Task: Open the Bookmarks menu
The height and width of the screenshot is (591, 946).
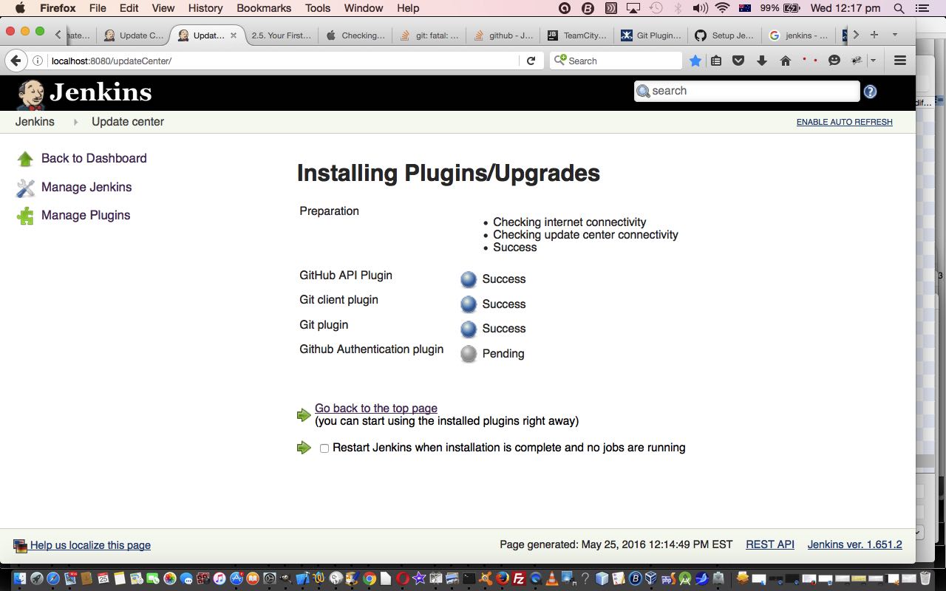Action: pyautogui.click(x=263, y=8)
